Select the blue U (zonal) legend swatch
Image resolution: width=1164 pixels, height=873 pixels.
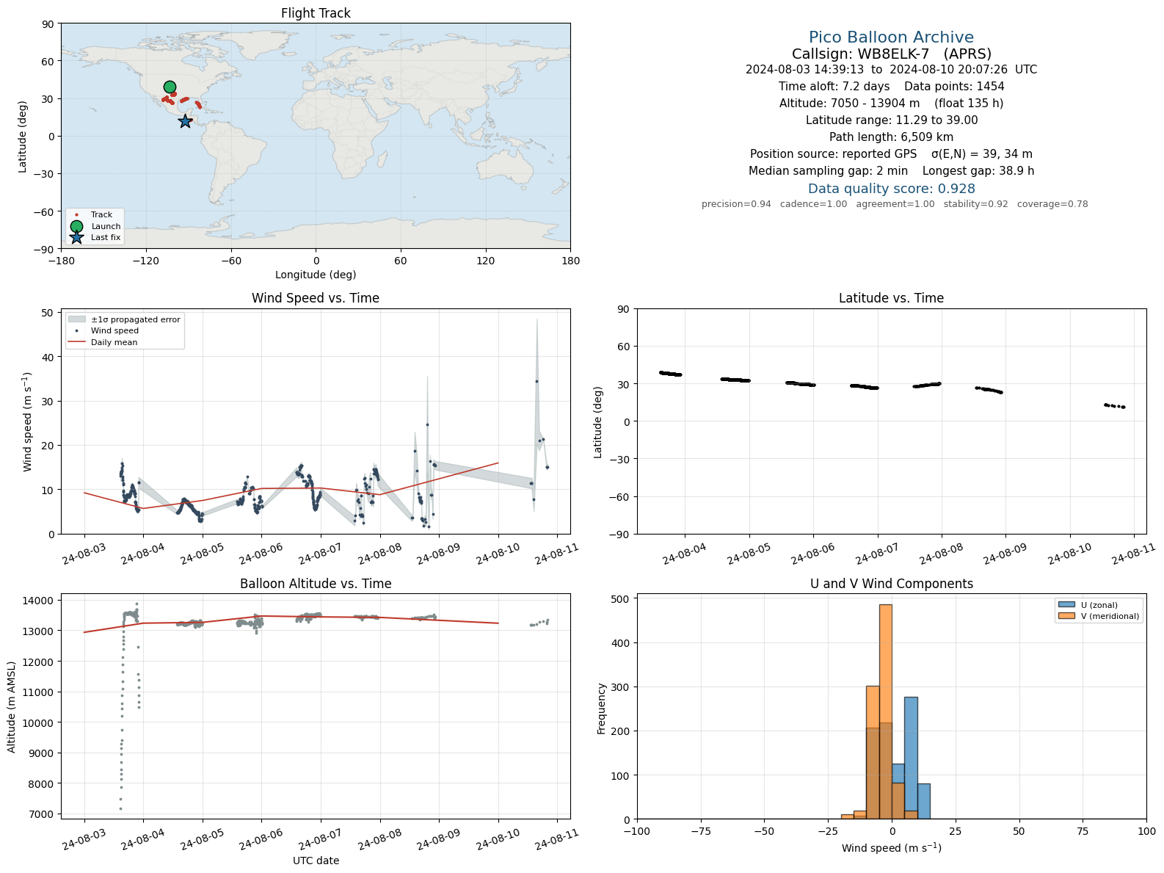click(x=1066, y=605)
